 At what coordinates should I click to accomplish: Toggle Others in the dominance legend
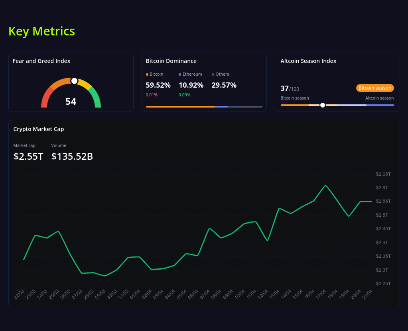[x=222, y=74]
